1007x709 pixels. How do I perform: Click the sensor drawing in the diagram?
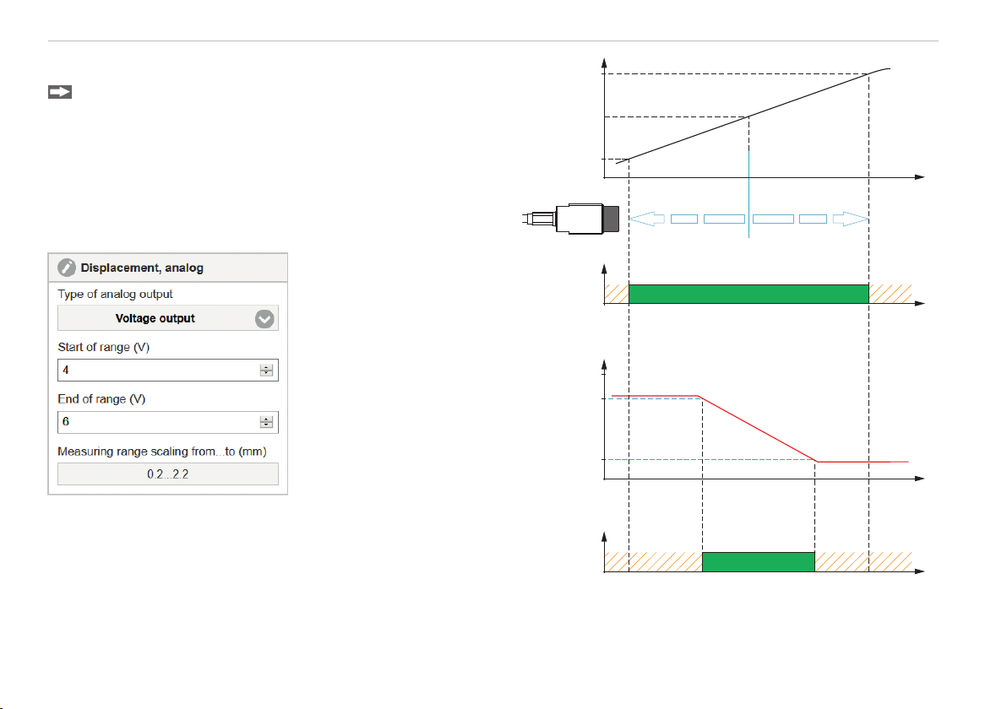coord(571,219)
